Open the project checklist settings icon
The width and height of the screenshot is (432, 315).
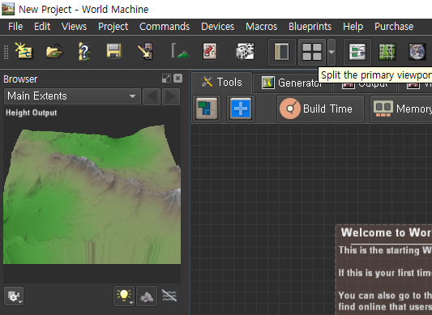coord(210,51)
